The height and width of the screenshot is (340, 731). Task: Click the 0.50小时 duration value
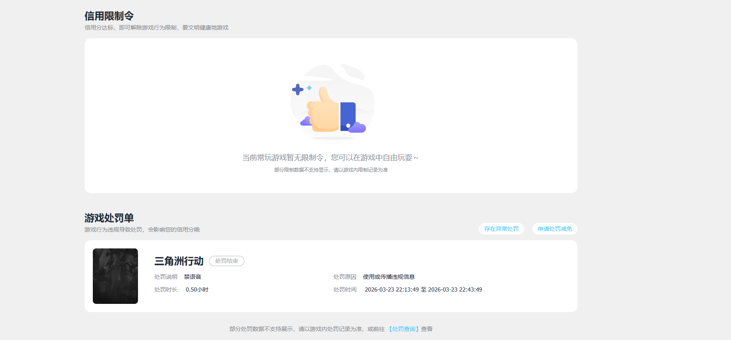(197, 289)
